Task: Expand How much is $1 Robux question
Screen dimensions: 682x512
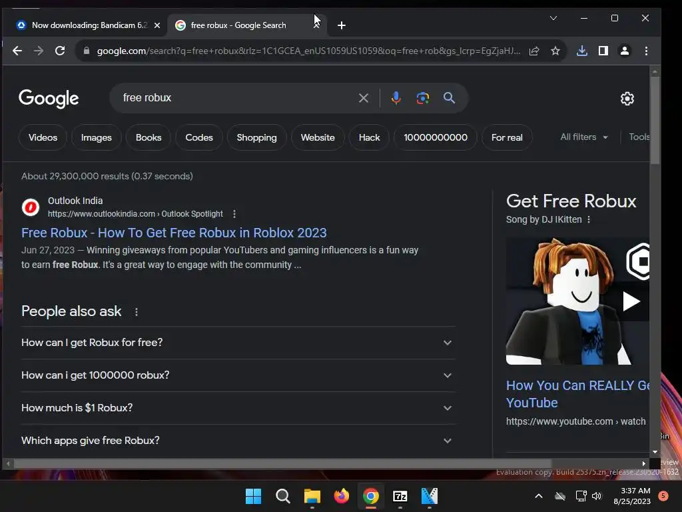Action: [238, 408]
